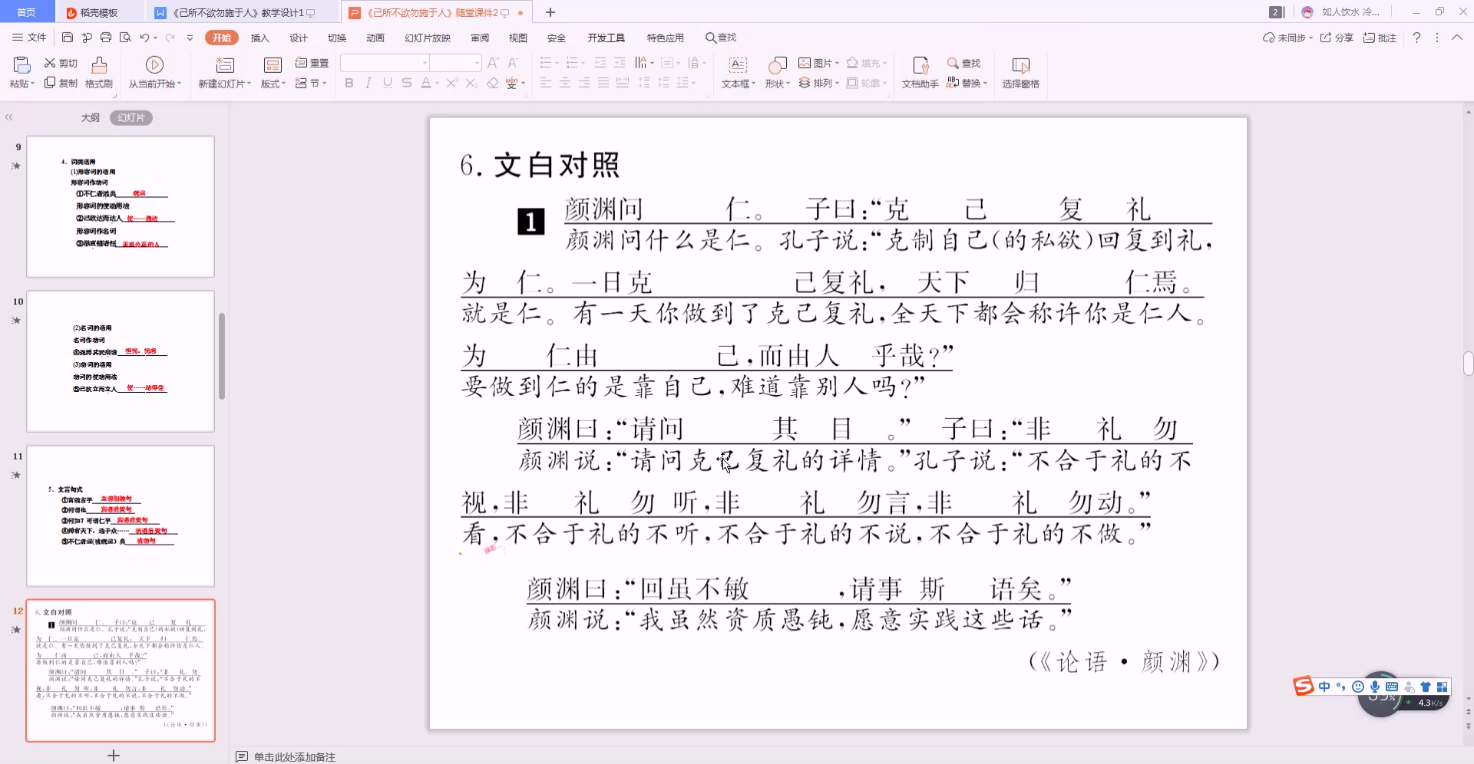1474x764 pixels.
Task: Open the Selection Pane (选择窗格)
Action: tap(1021, 73)
